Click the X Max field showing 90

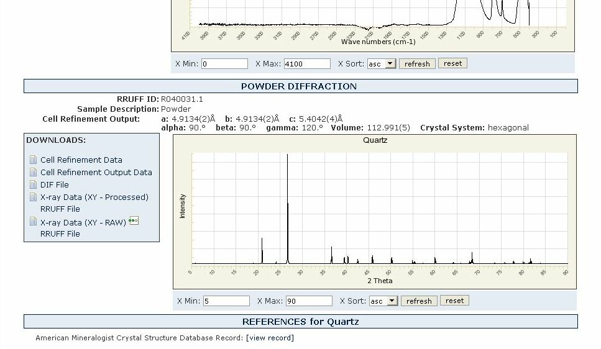tap(309, 301)
